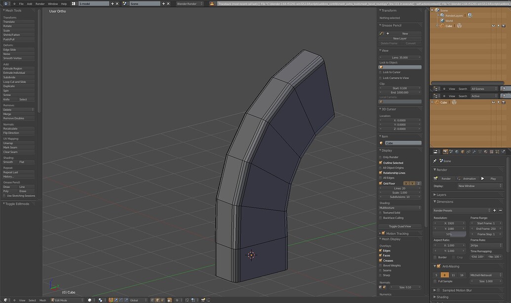This screenshot has width=511, height=303.
Task: Disable the Outline Selected checkbox
Action: (x=380, y=163)
